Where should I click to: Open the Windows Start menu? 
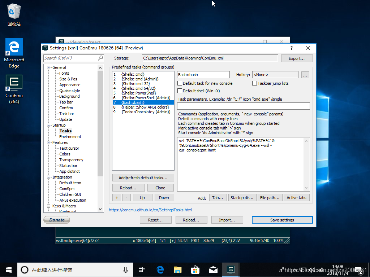pos(9,270)
